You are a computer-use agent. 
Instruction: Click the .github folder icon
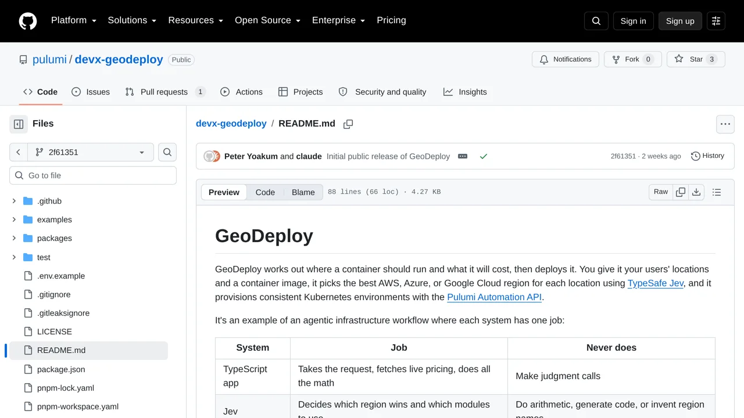pyautogui.click(x=28, y=201)
